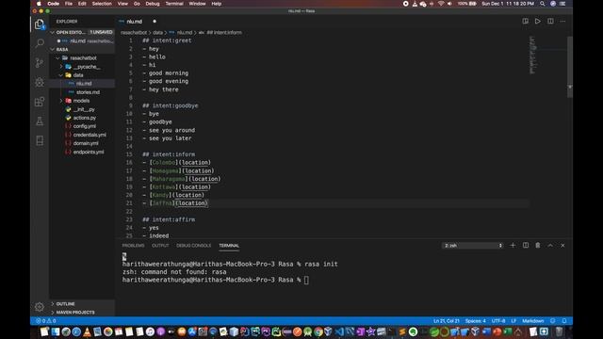Image resolution: width=603 pixels, height=339 pixels.
Task: Click the editor vertical scrollbar
Action: 570,68
